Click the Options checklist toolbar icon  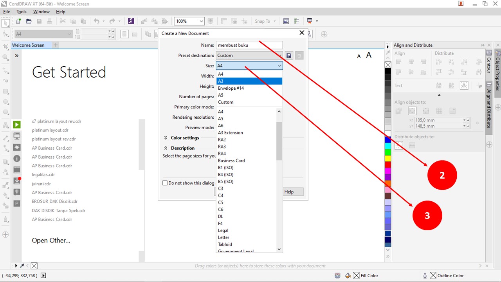pyautogui.click(x=296, y=21)
